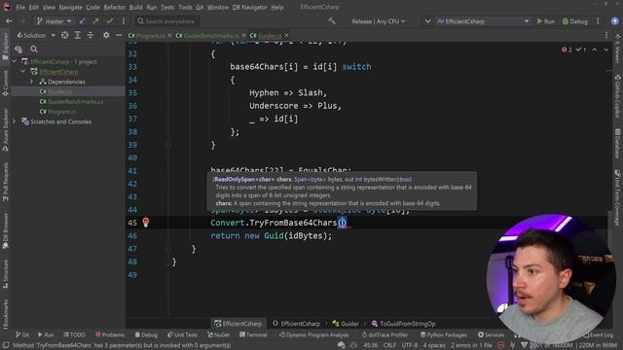Click the navigate back arrow
This screenshot has width=623, height=350.
[x=9, y=21]
